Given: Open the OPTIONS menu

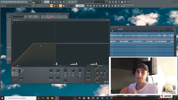Looking at the screenshot, I should (19, 2).
